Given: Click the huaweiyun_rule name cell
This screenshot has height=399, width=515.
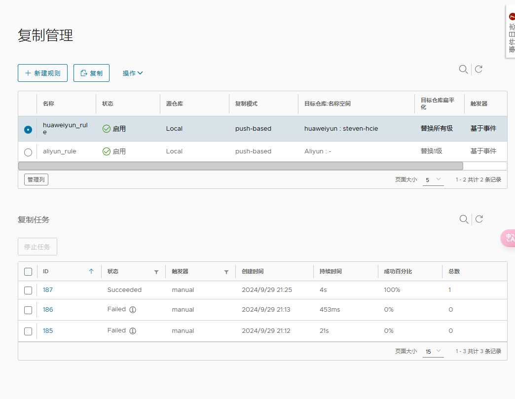Looking at the screenshot, I should (x=65, y=128).
